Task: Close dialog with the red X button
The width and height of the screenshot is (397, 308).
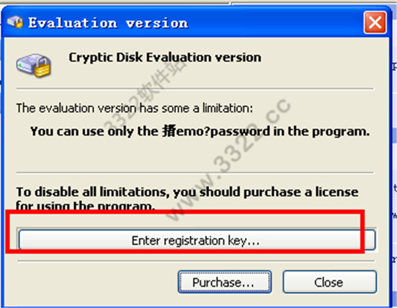Action: (376, 23)
